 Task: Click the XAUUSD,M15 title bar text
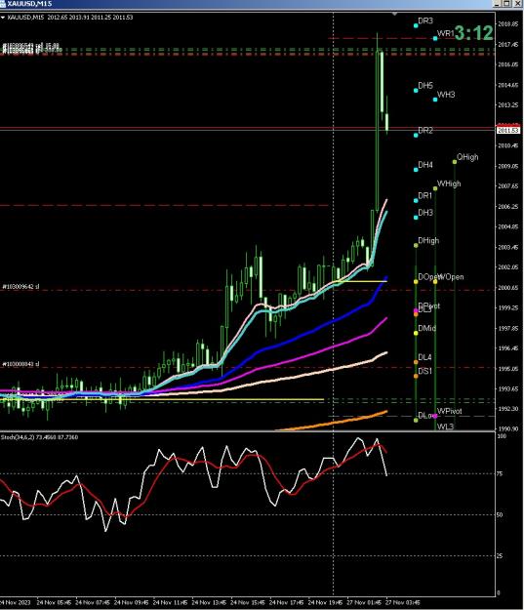pyautogui.click(x=29, y=4)
